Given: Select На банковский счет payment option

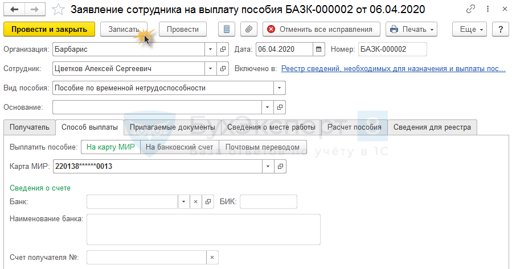Looking at the screenshot, I should (x=179, y=147).
